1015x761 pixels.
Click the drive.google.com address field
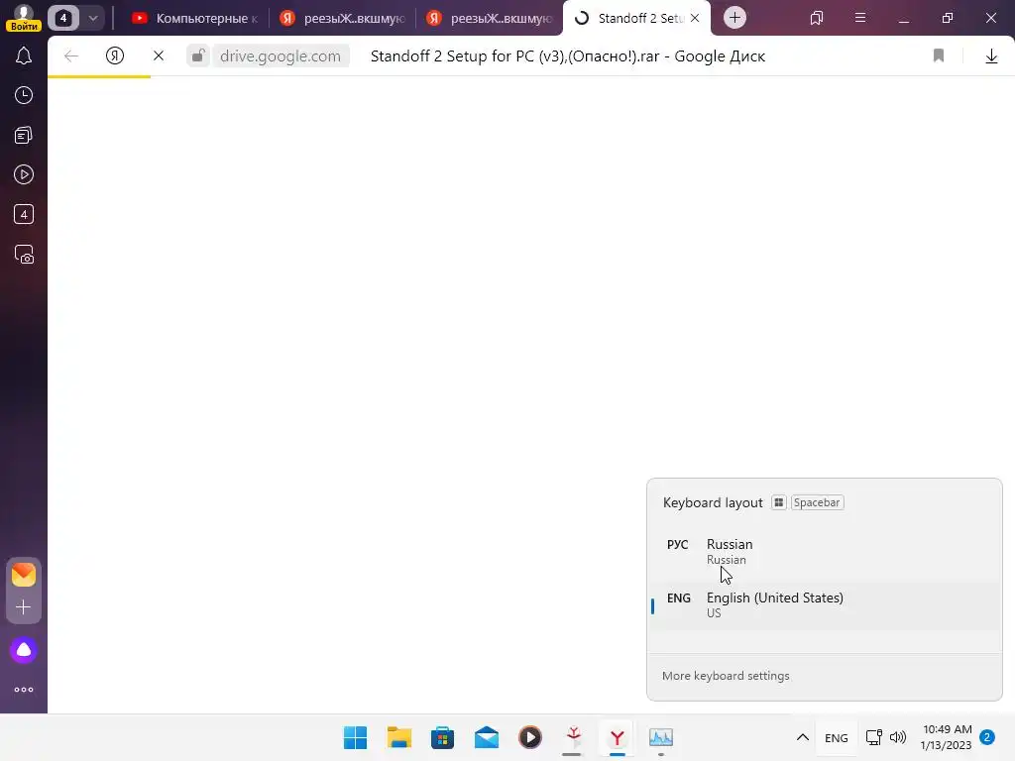click(281, 55)
